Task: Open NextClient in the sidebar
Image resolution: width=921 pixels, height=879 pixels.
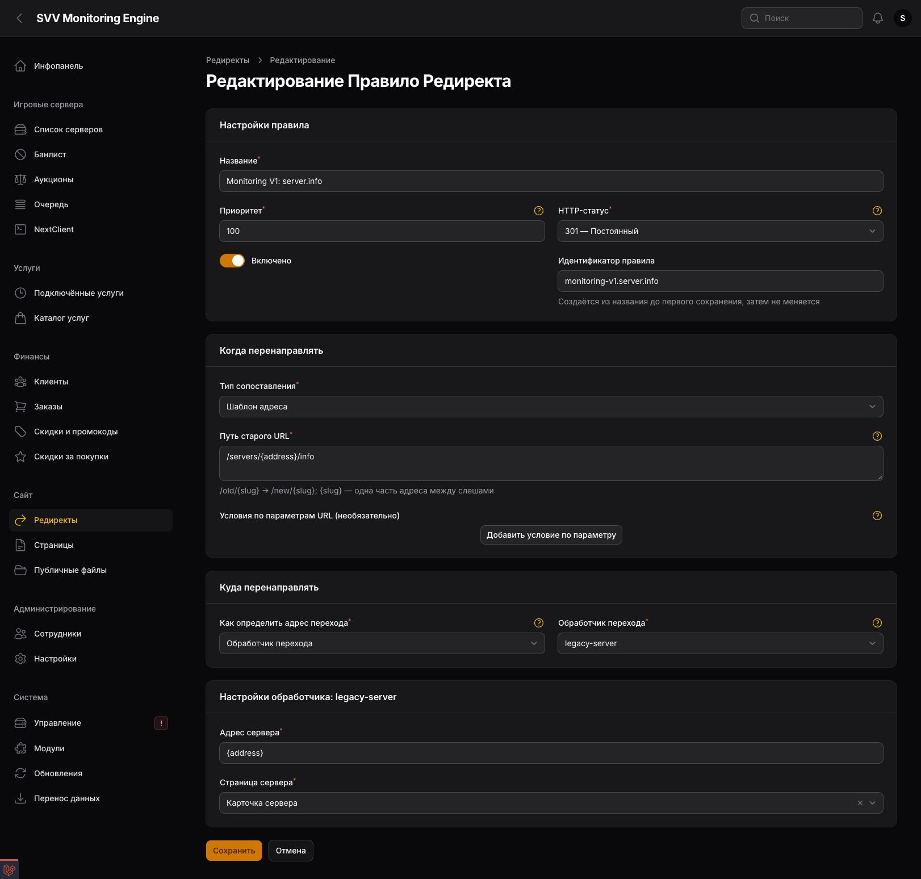Action: [x=91, y=229]
